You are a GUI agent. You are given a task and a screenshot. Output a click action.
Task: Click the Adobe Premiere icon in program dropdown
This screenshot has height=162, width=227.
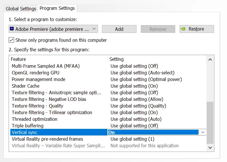[x=12, y=29]
